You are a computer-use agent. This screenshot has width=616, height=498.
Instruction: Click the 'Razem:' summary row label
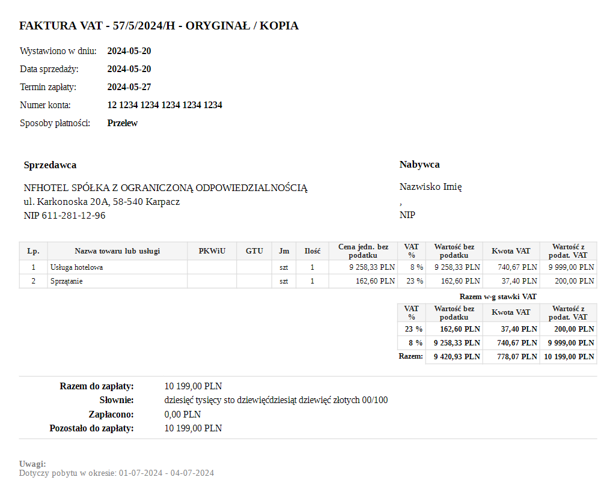coord(411,356)
